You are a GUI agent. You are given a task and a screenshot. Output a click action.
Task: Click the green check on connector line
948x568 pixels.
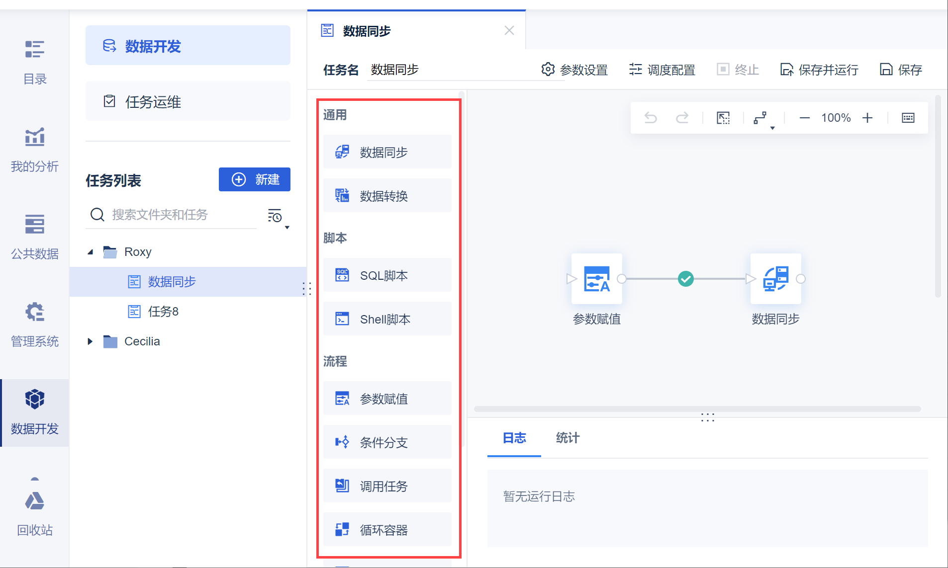coord(686,279)
